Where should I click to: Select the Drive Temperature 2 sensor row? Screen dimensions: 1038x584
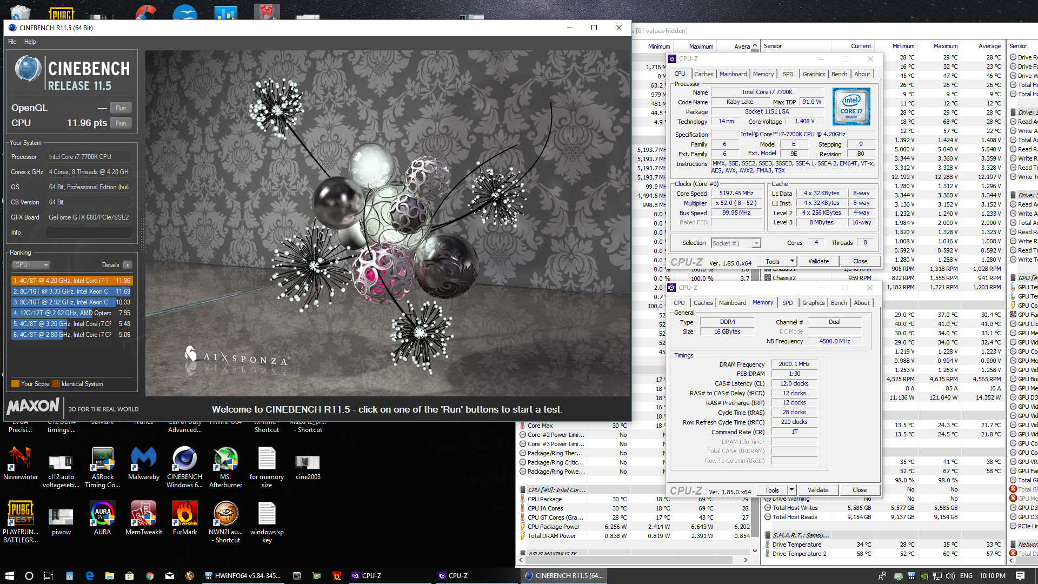[x=883, y=554]
